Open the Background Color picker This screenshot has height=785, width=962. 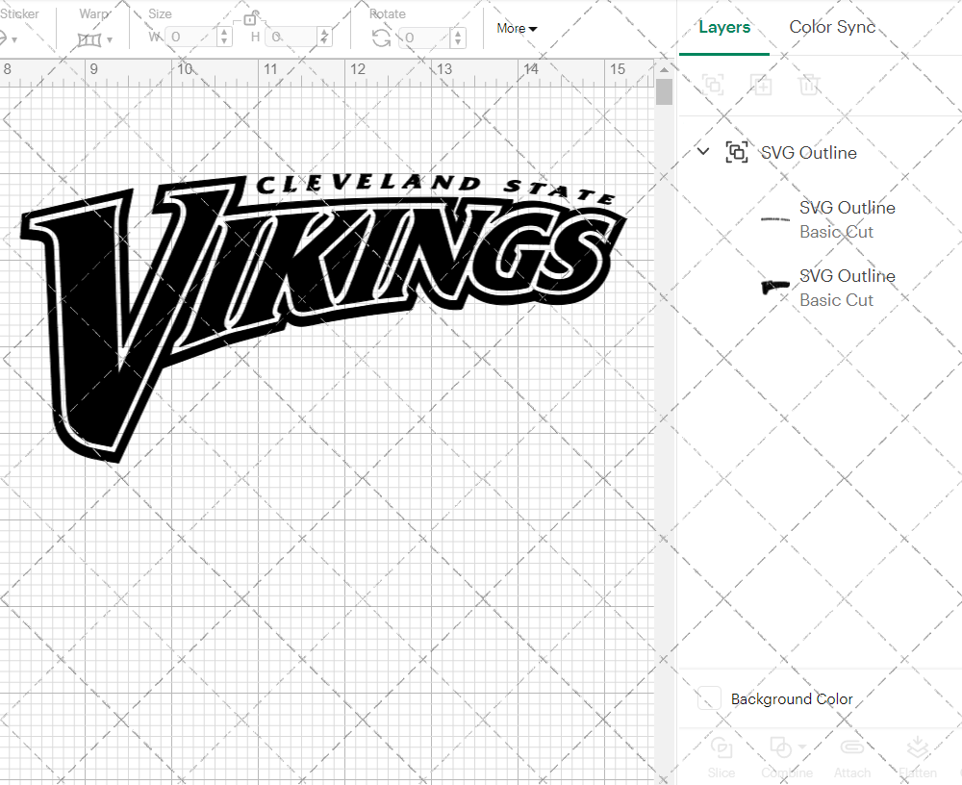pyautogui.click(x=709, y=699)
